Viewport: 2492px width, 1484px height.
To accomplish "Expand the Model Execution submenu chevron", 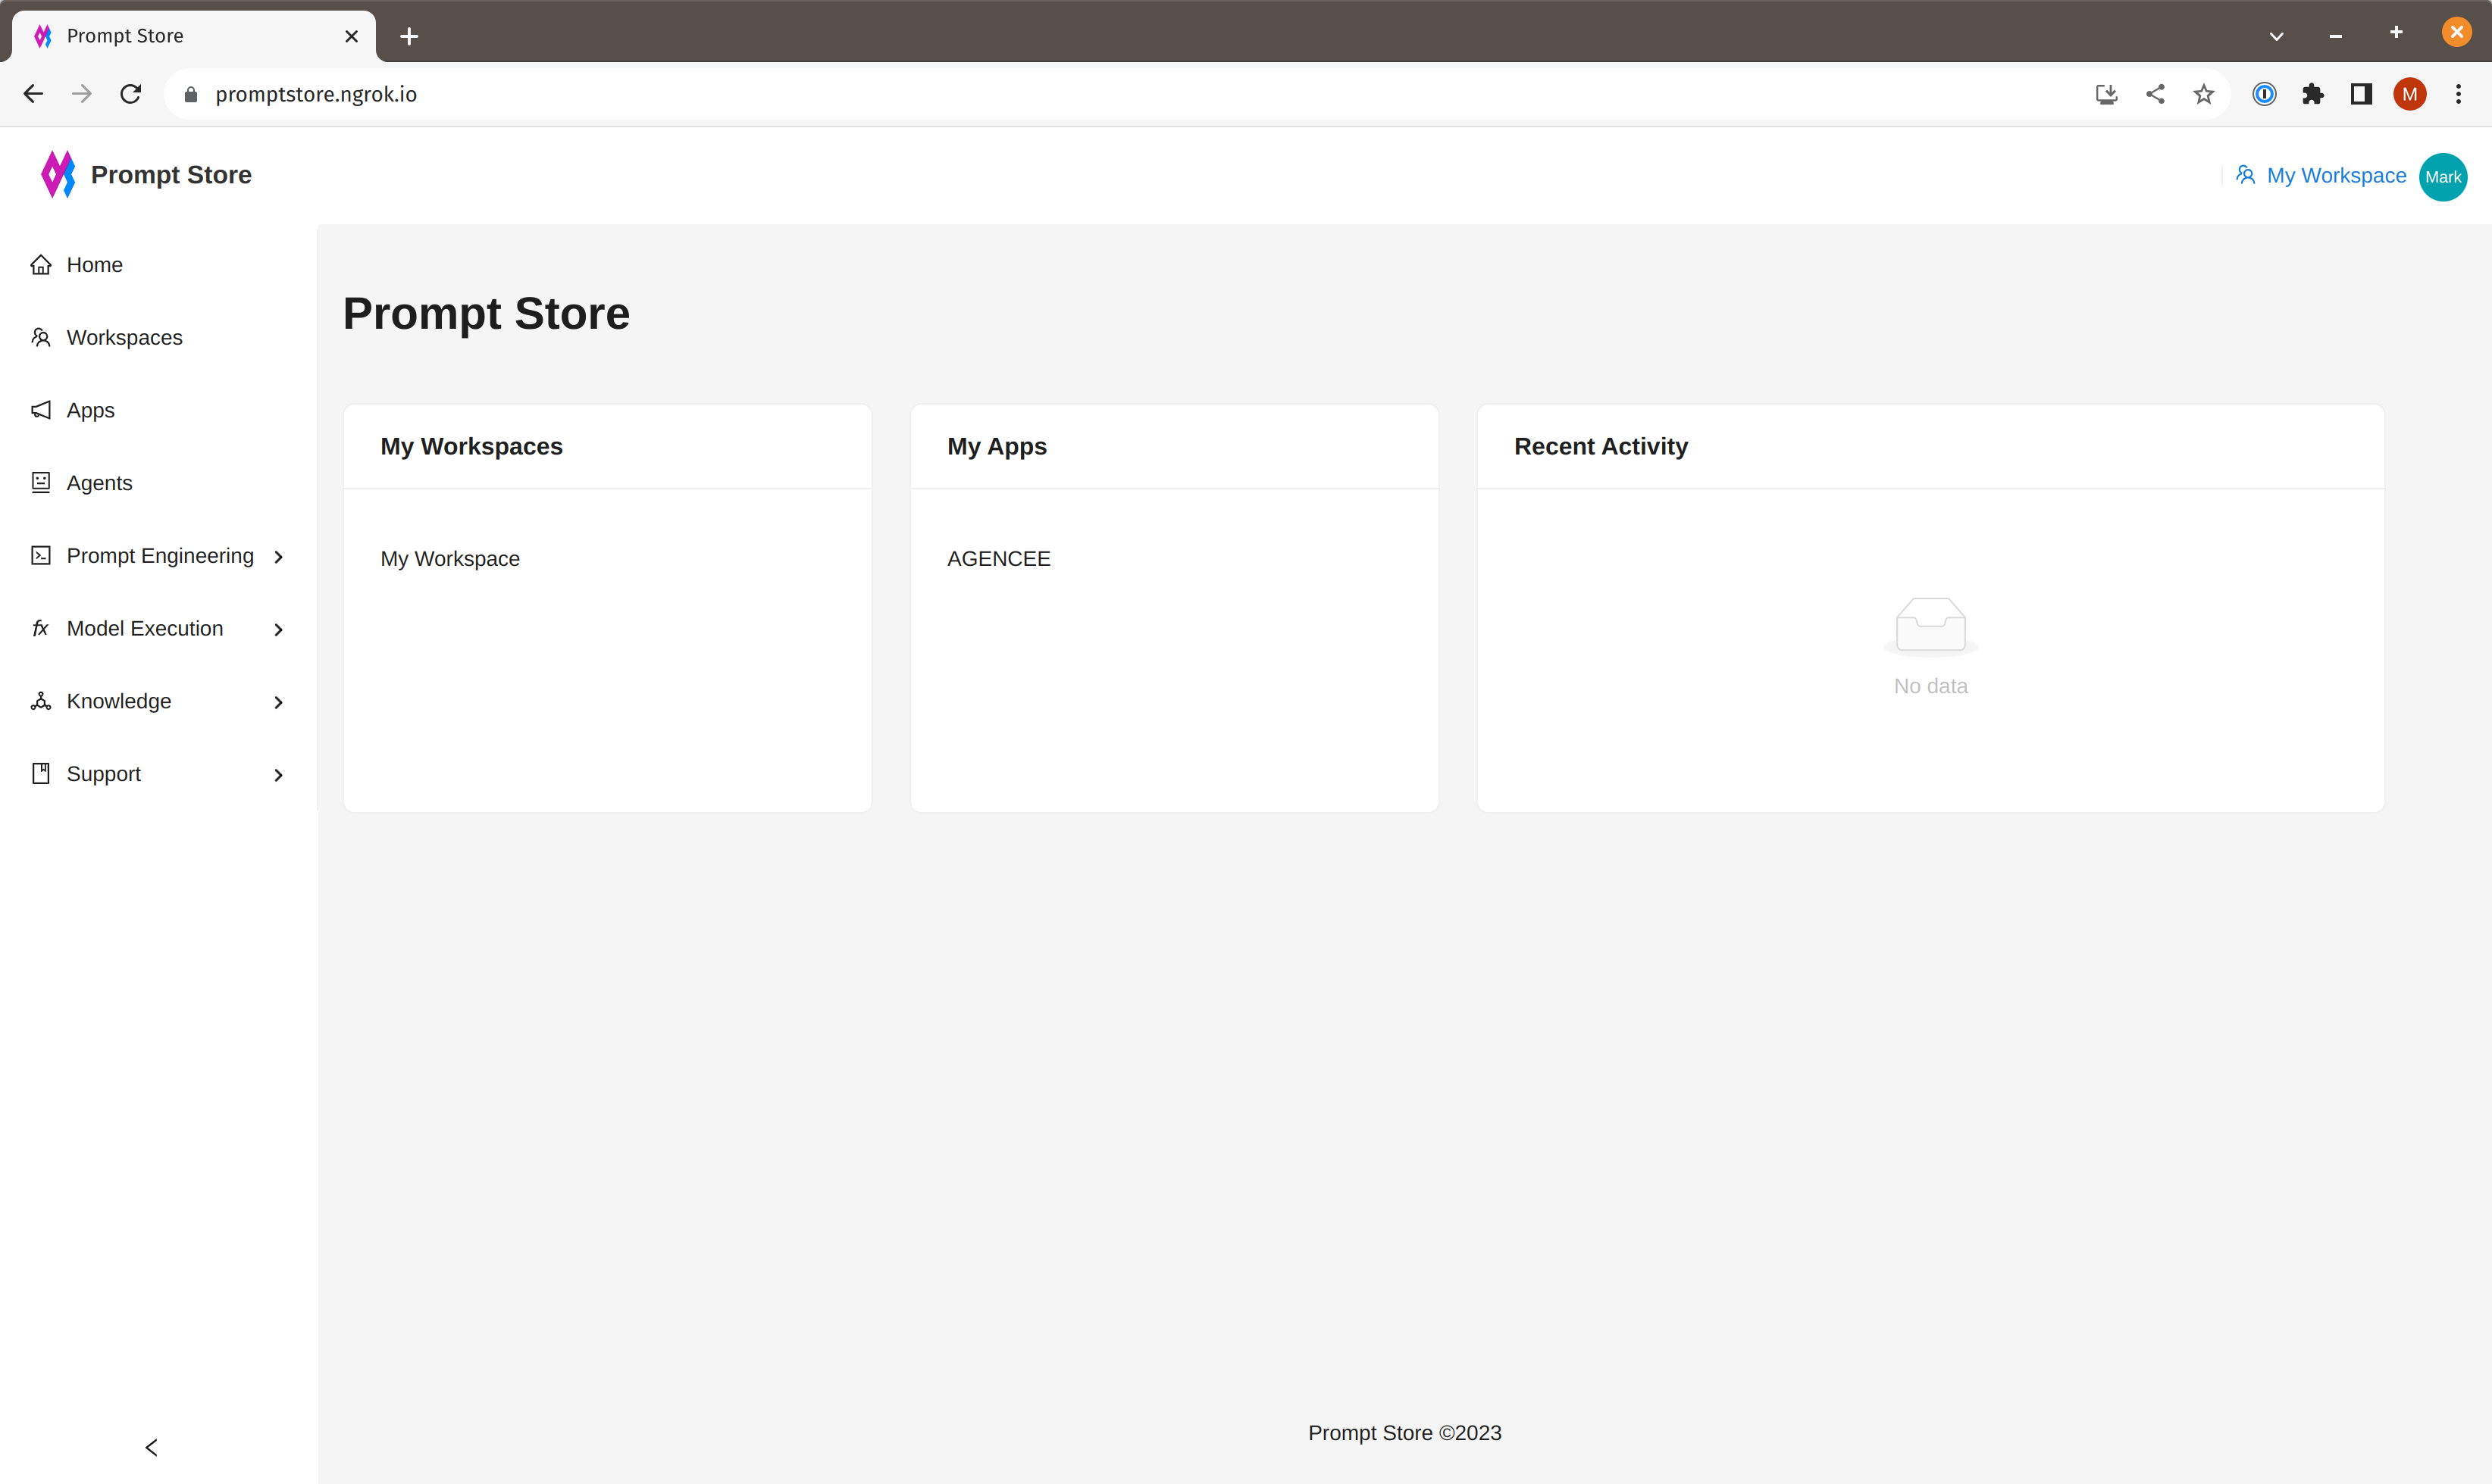I will coord(279,630).
